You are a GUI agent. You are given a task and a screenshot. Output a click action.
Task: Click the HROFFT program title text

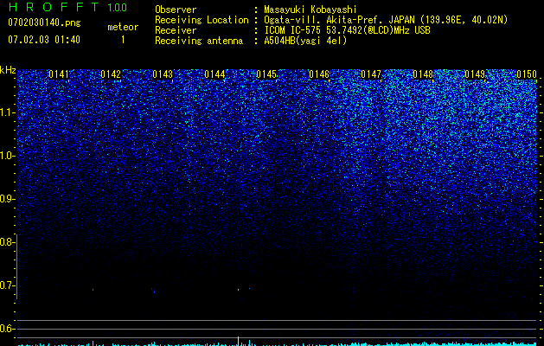[x=54, y=7]
